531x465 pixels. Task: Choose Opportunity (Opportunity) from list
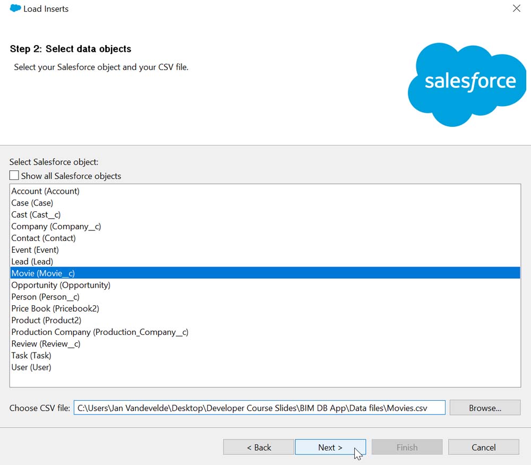[61, 285]
